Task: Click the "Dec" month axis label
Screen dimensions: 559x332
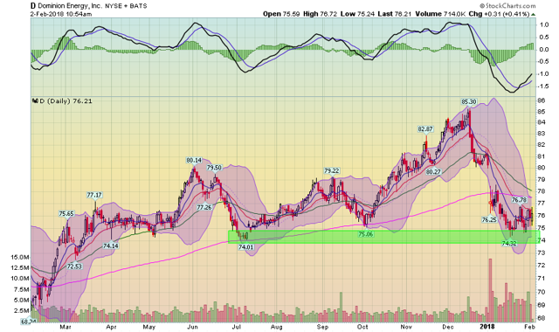Action: (447, 327)
